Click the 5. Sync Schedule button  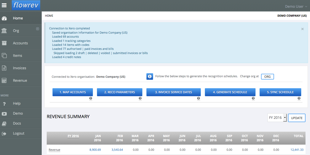click(280, 92)
